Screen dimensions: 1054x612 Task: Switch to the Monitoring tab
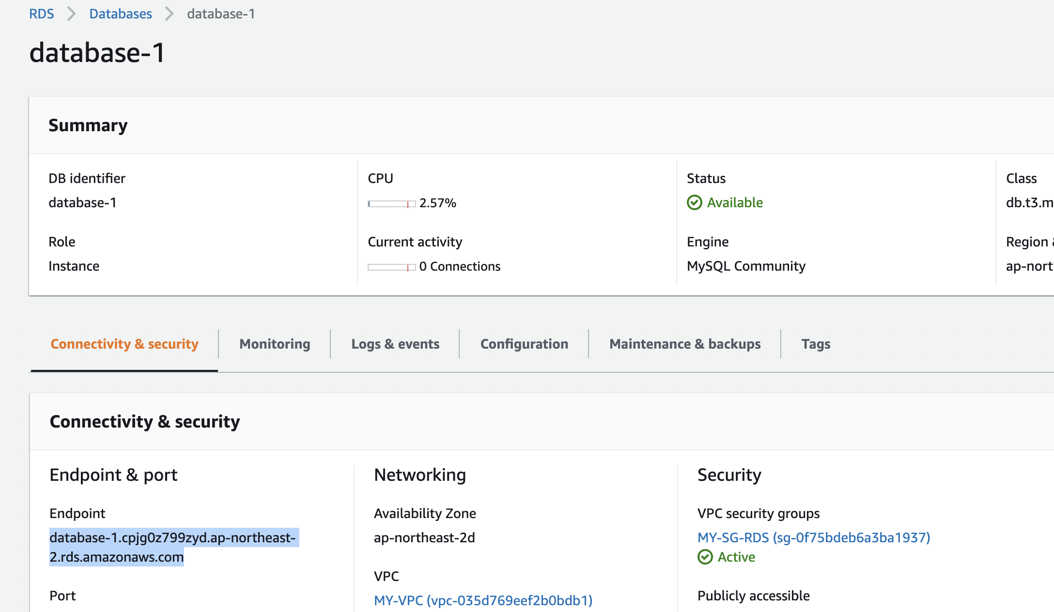pos(275,344)
